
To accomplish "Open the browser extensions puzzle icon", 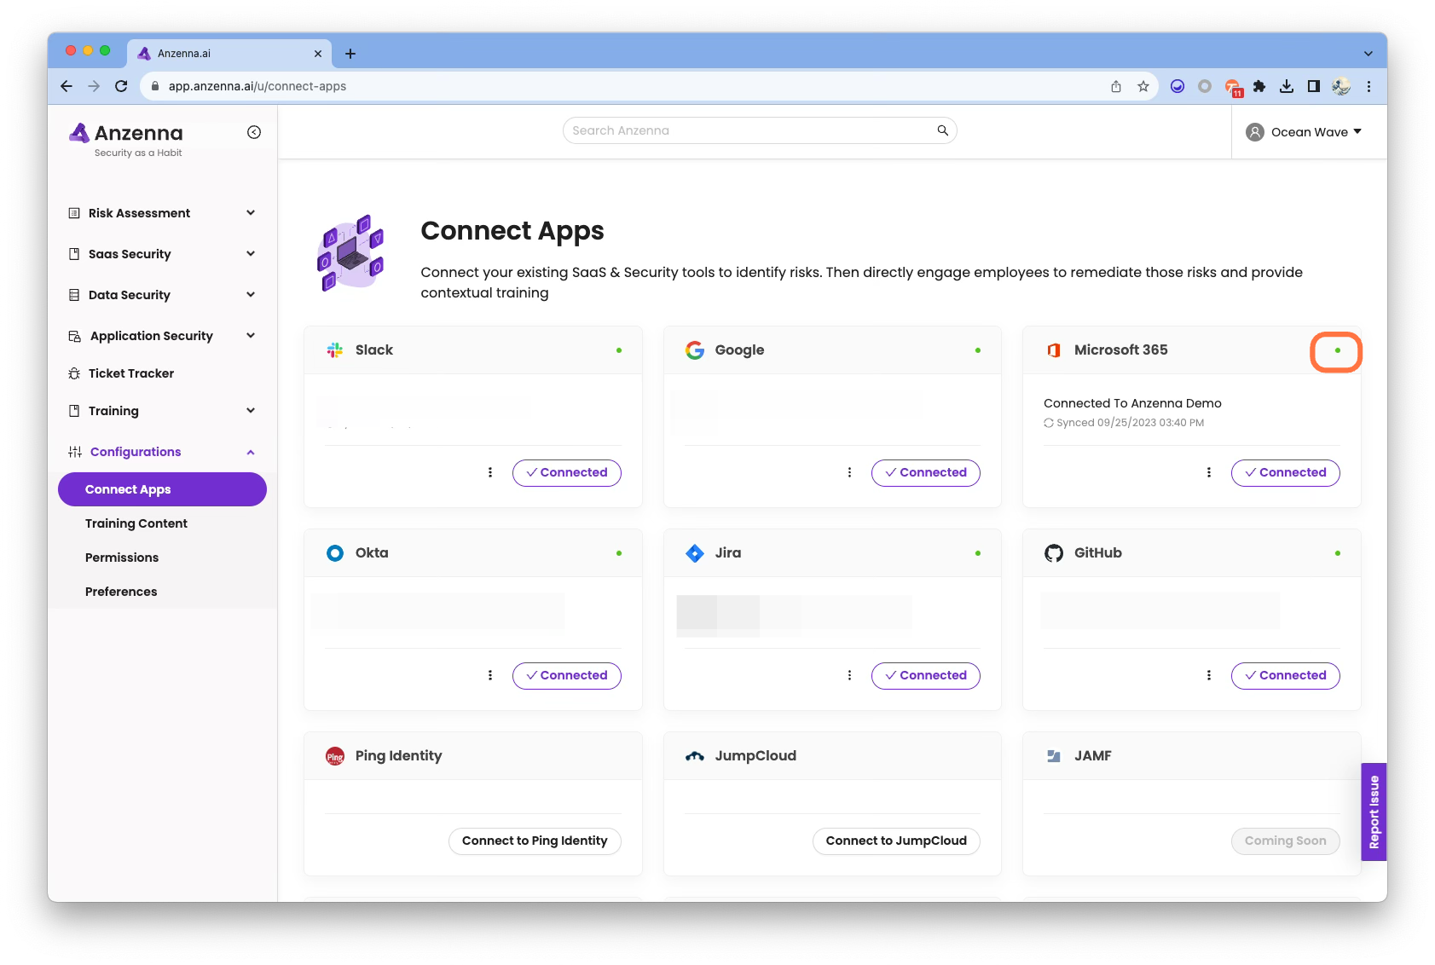I will pyautogui.click(x=1259, y=86).
